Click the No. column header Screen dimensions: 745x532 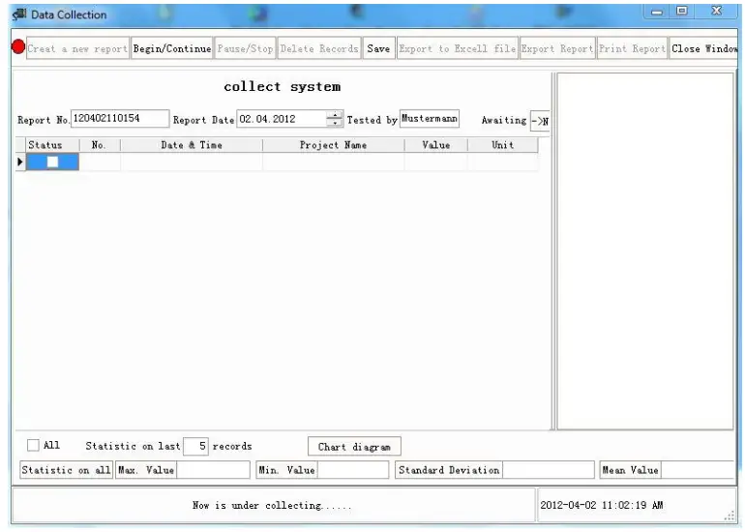tap(100, 145)
